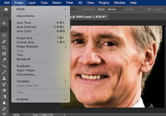Select the Pen tool
This screenshot has height=116, width=166.
point(4,109)
